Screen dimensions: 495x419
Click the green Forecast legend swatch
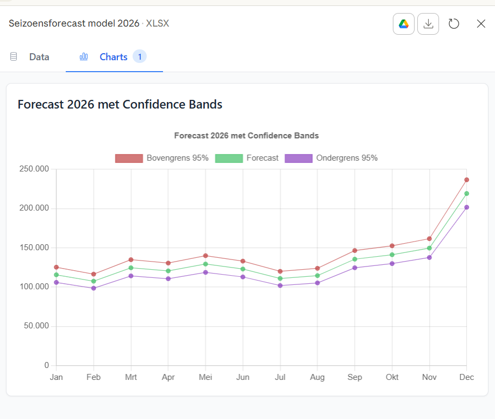click(229, 158)
